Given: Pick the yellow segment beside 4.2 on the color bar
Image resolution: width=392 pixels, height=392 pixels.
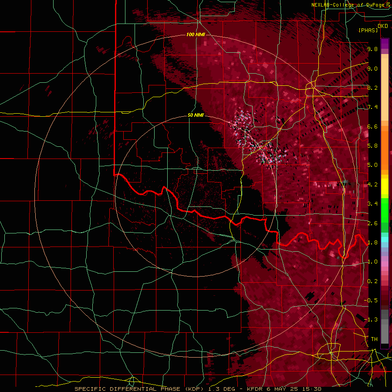Looking at the screenshot, I should tap(385, 186).
